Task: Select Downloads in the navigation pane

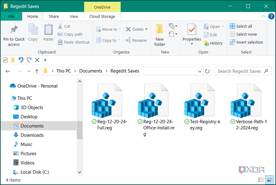Action: coord(32,135)
